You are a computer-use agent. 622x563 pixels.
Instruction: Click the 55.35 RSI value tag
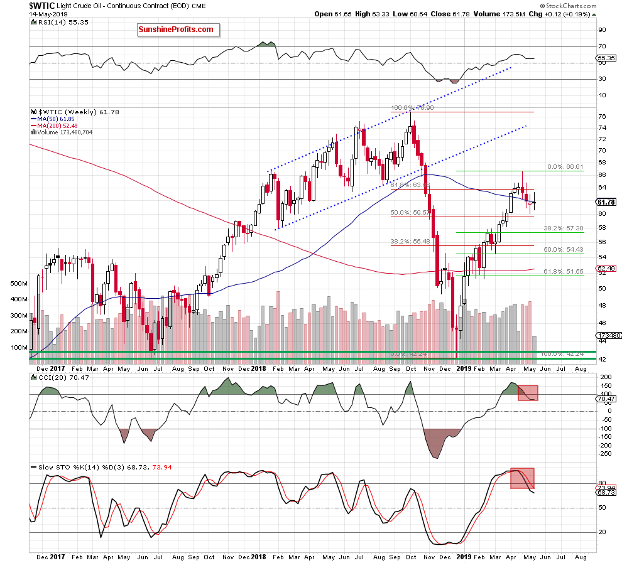point(606,58)
